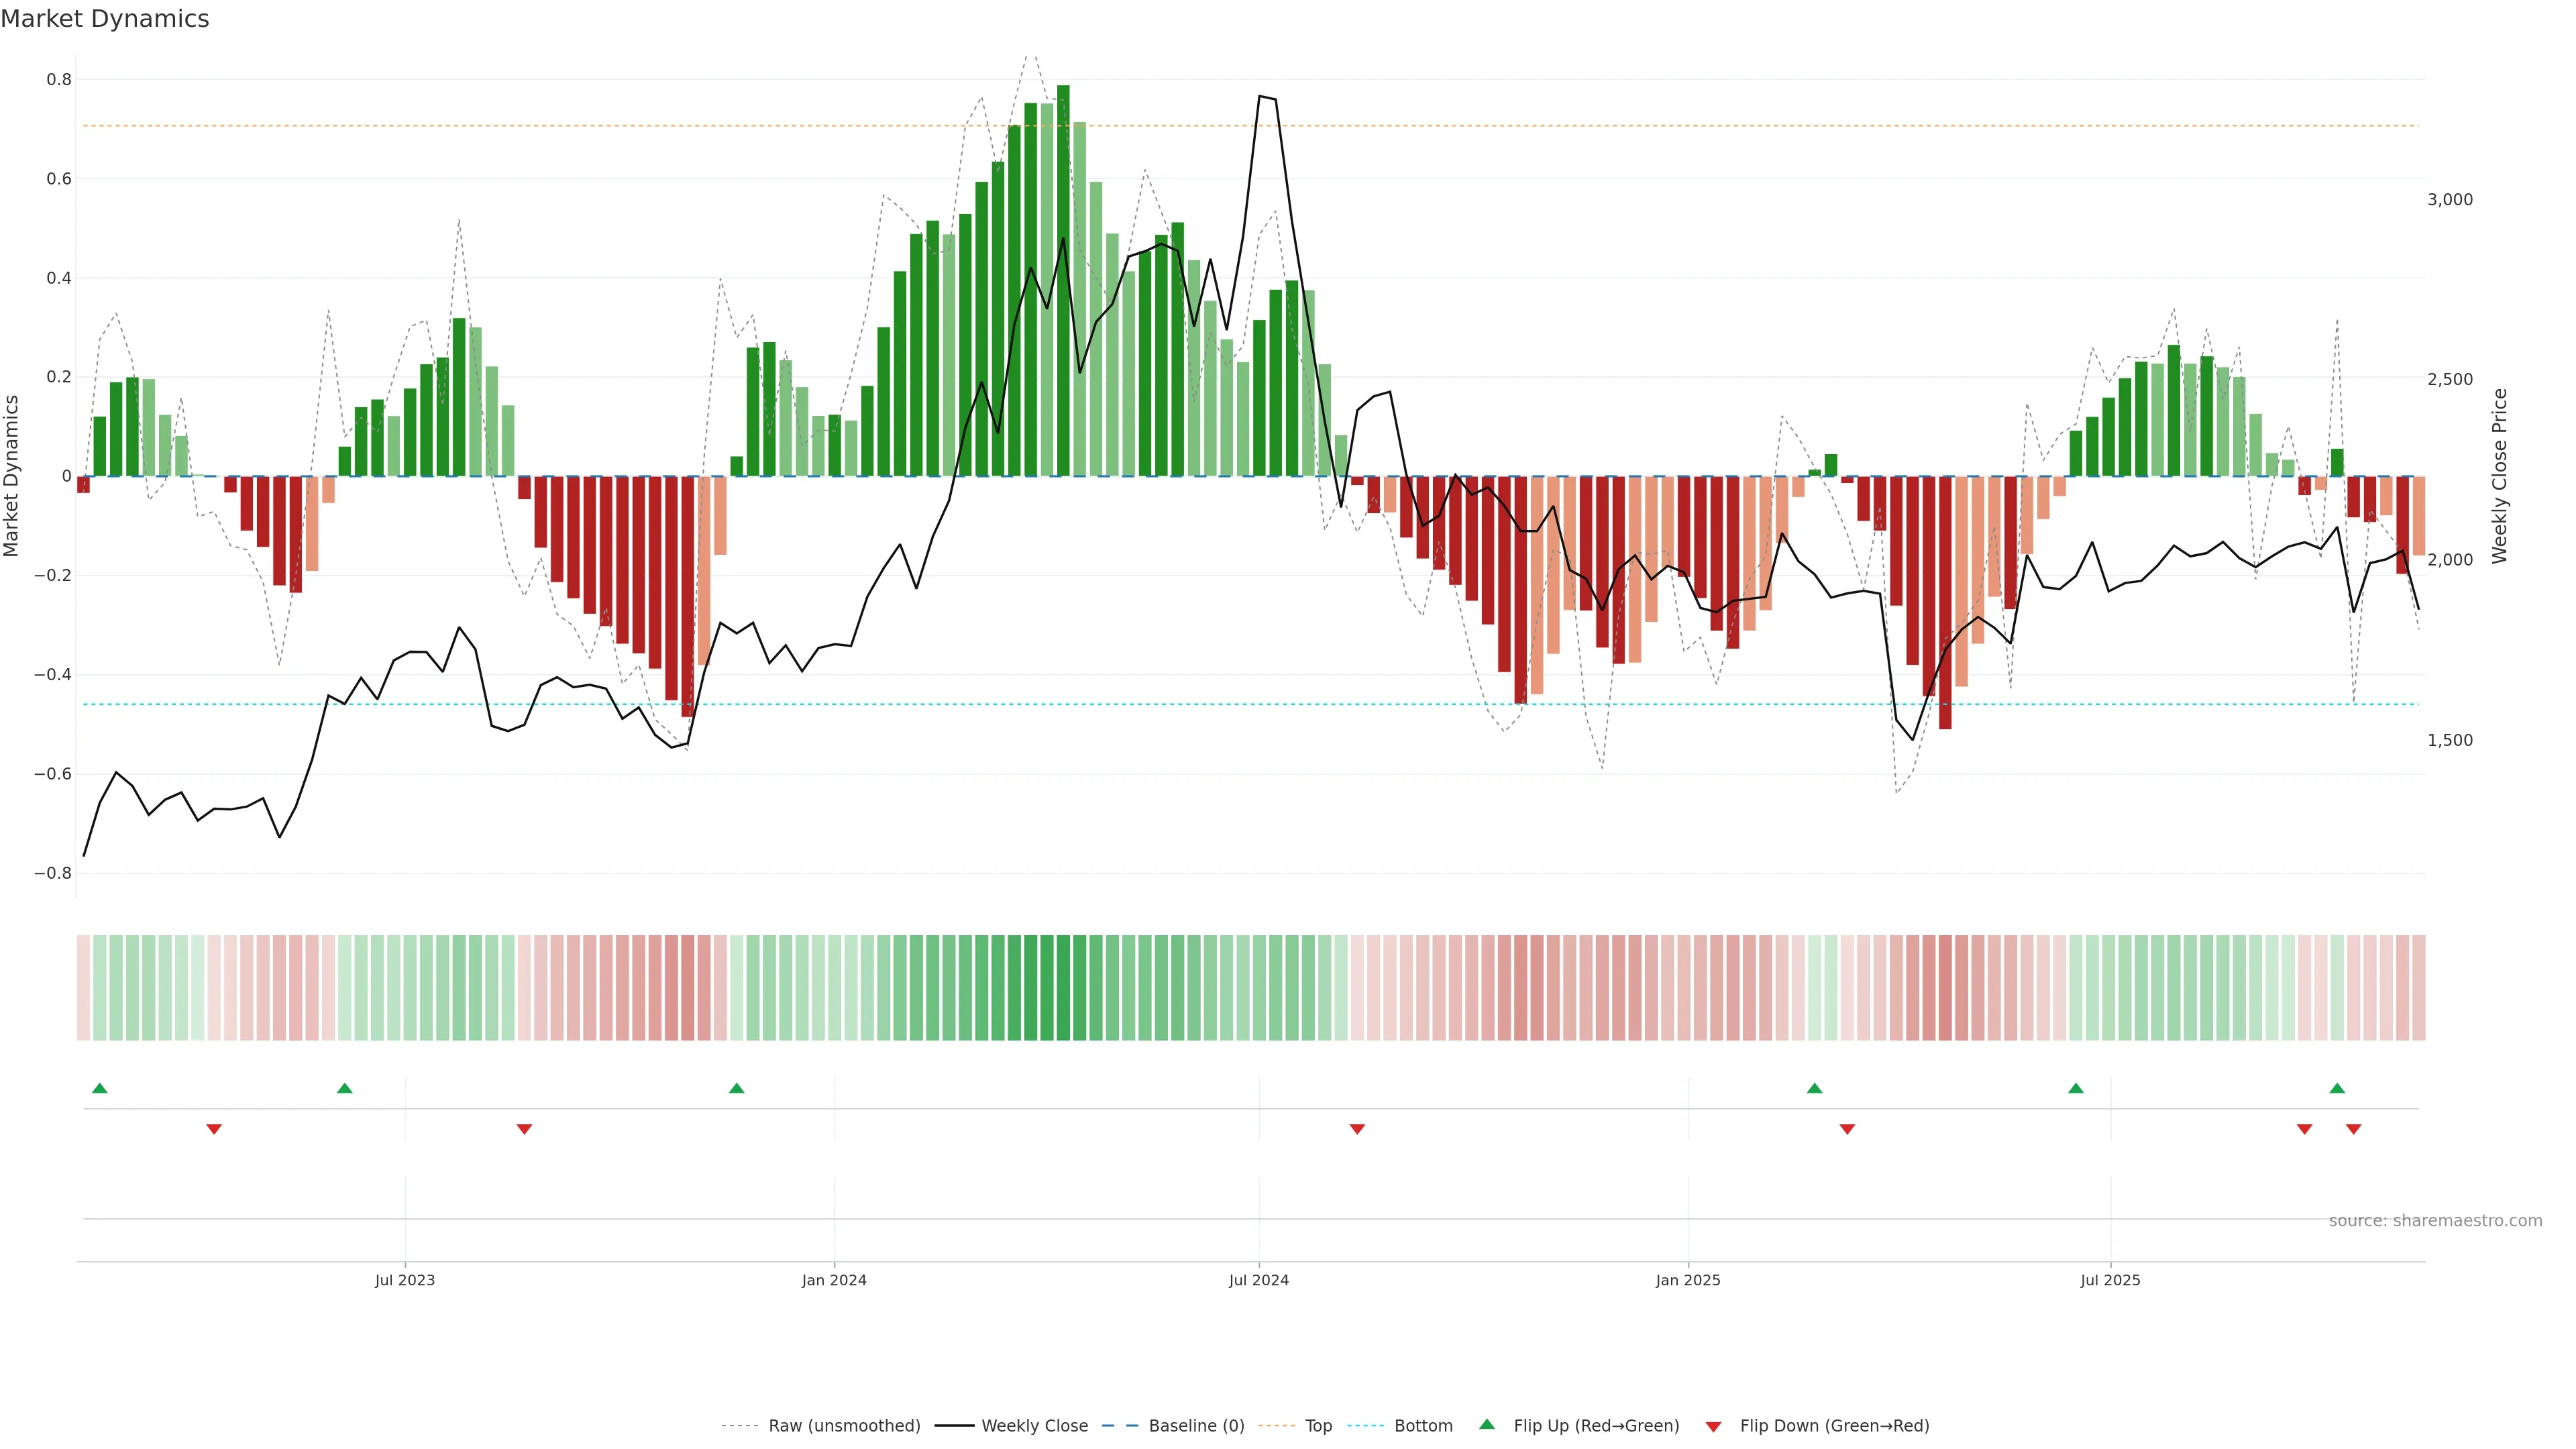Image resolution: width=2576 pixels, height=1449 pixels.
Task: Click the red triangle icon in the legend
Action: (1713, 1426)
